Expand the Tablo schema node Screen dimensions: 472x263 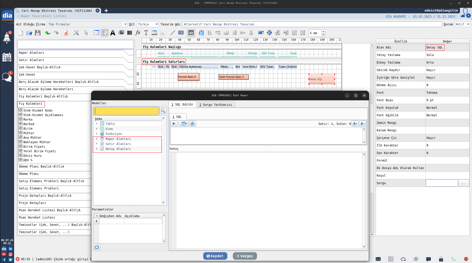[x=97, y=124]
